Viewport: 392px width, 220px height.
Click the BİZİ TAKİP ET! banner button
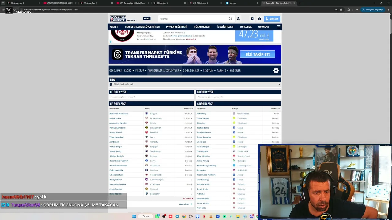pyautogui.click(x=258, y=54)
